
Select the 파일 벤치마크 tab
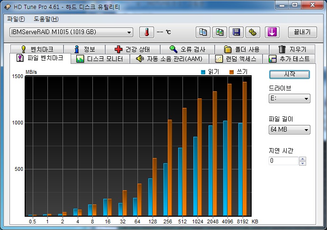[x=40, y=58]
